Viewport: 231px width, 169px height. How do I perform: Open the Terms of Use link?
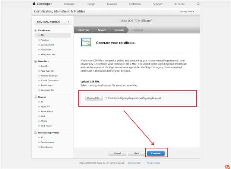[134, 163]
